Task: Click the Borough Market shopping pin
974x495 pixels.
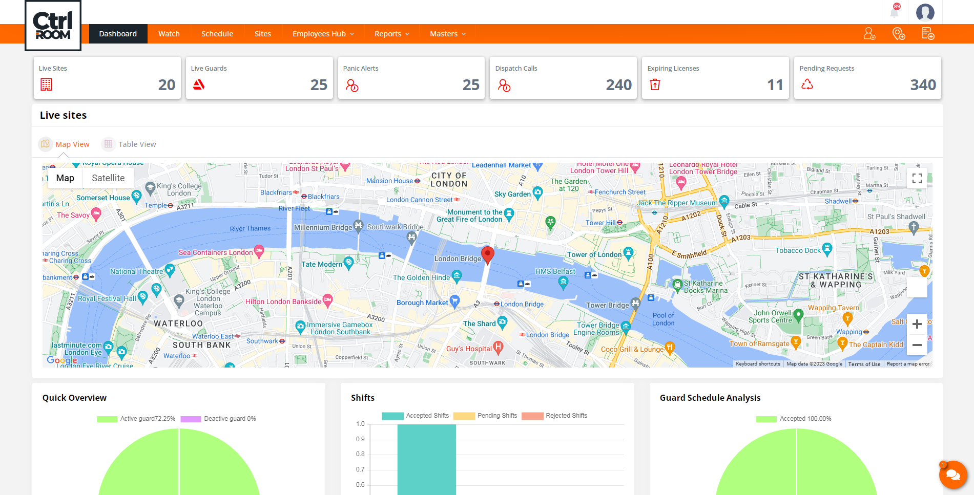Action: click(x=454, y=301)
